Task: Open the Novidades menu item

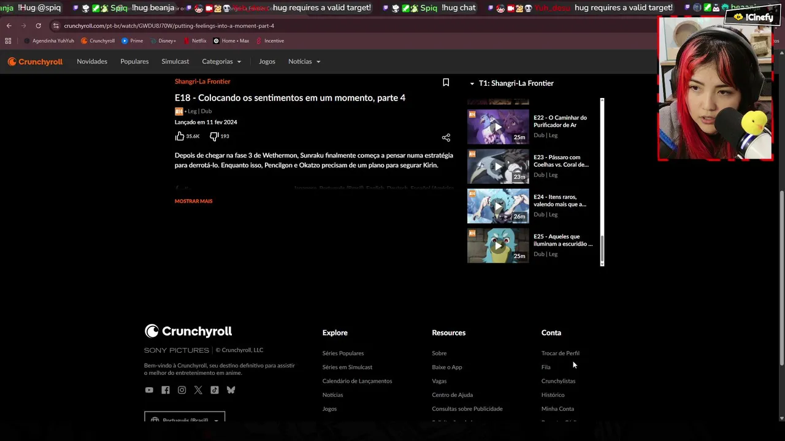Action: tap(92, 61)
